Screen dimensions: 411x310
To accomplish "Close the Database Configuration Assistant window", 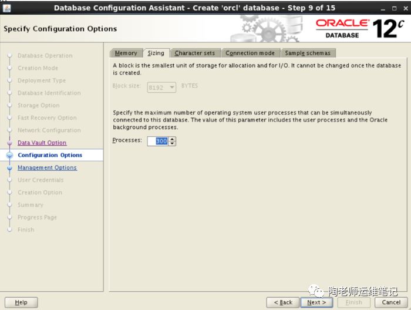I will (406, 8).
